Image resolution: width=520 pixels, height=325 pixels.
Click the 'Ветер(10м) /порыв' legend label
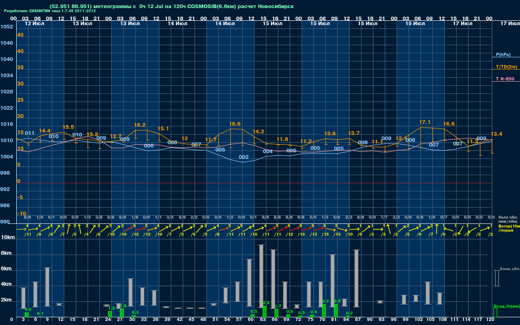point(509,228)
